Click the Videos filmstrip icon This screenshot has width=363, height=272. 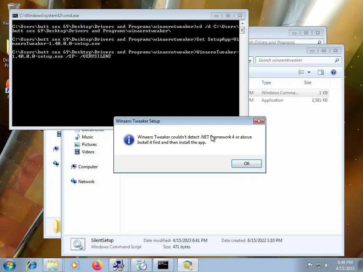click(77, 152)
